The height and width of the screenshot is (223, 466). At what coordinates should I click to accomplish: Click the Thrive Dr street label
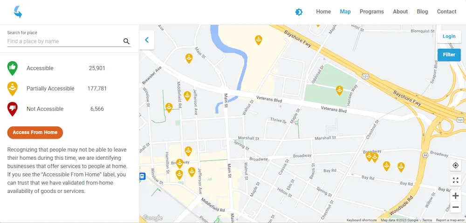tap(278, 120)
